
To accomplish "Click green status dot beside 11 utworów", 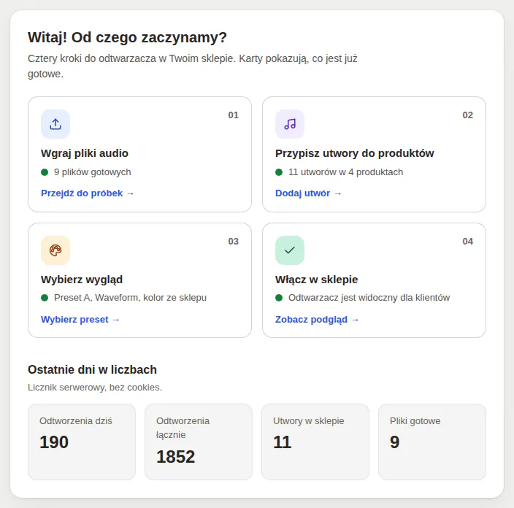I will point(279,172).
